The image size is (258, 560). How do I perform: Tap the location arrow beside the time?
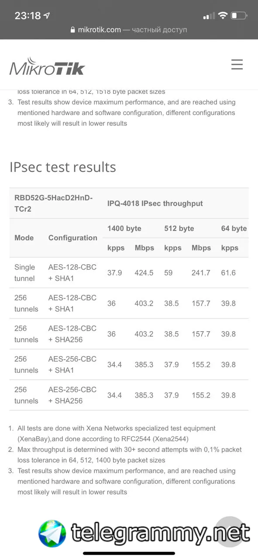click(x=47, y=16)
